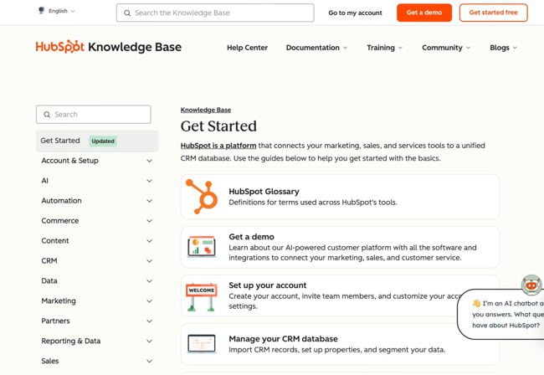544x375 pixels.
Task: Expand the Partners section
Action: coord(97,321)
